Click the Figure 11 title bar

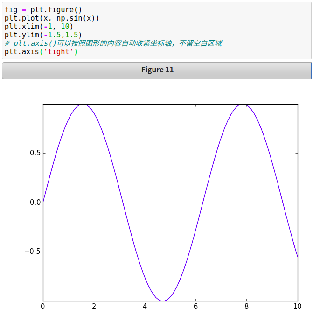(x=157, y=70)
